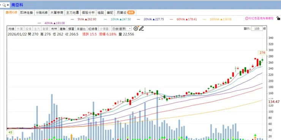Toggle the 外資 indicator button
Screen dimensions: 281x140
pyautogui.click(x=20, y=29)
